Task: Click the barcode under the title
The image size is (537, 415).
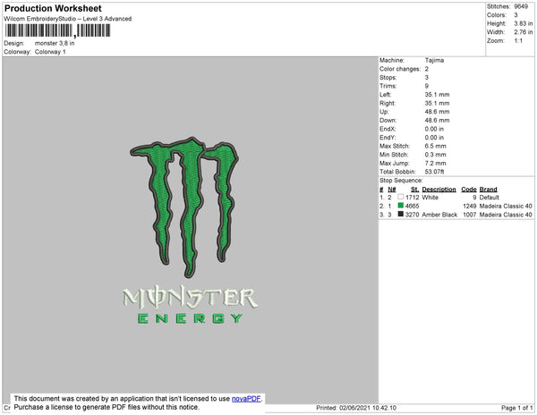Action: coord(57,30)
